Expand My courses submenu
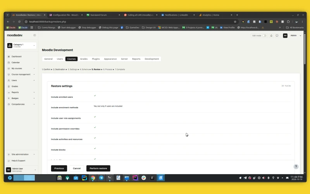This screenshot has width=310, height=194. click(x=34, y=69)
